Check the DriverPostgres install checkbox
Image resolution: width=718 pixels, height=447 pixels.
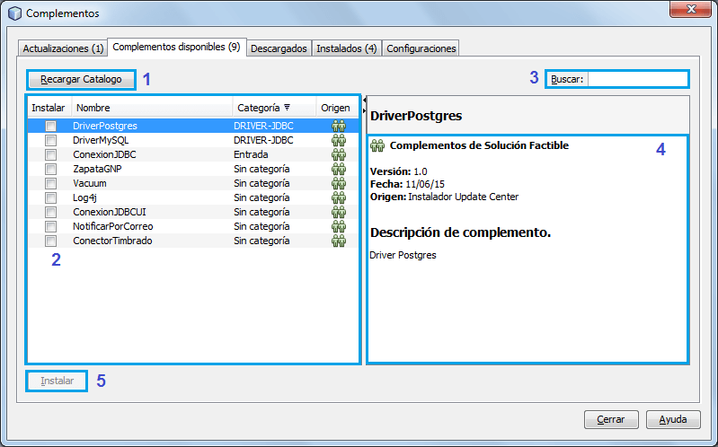pyautogui.click(x=51, y=127)
